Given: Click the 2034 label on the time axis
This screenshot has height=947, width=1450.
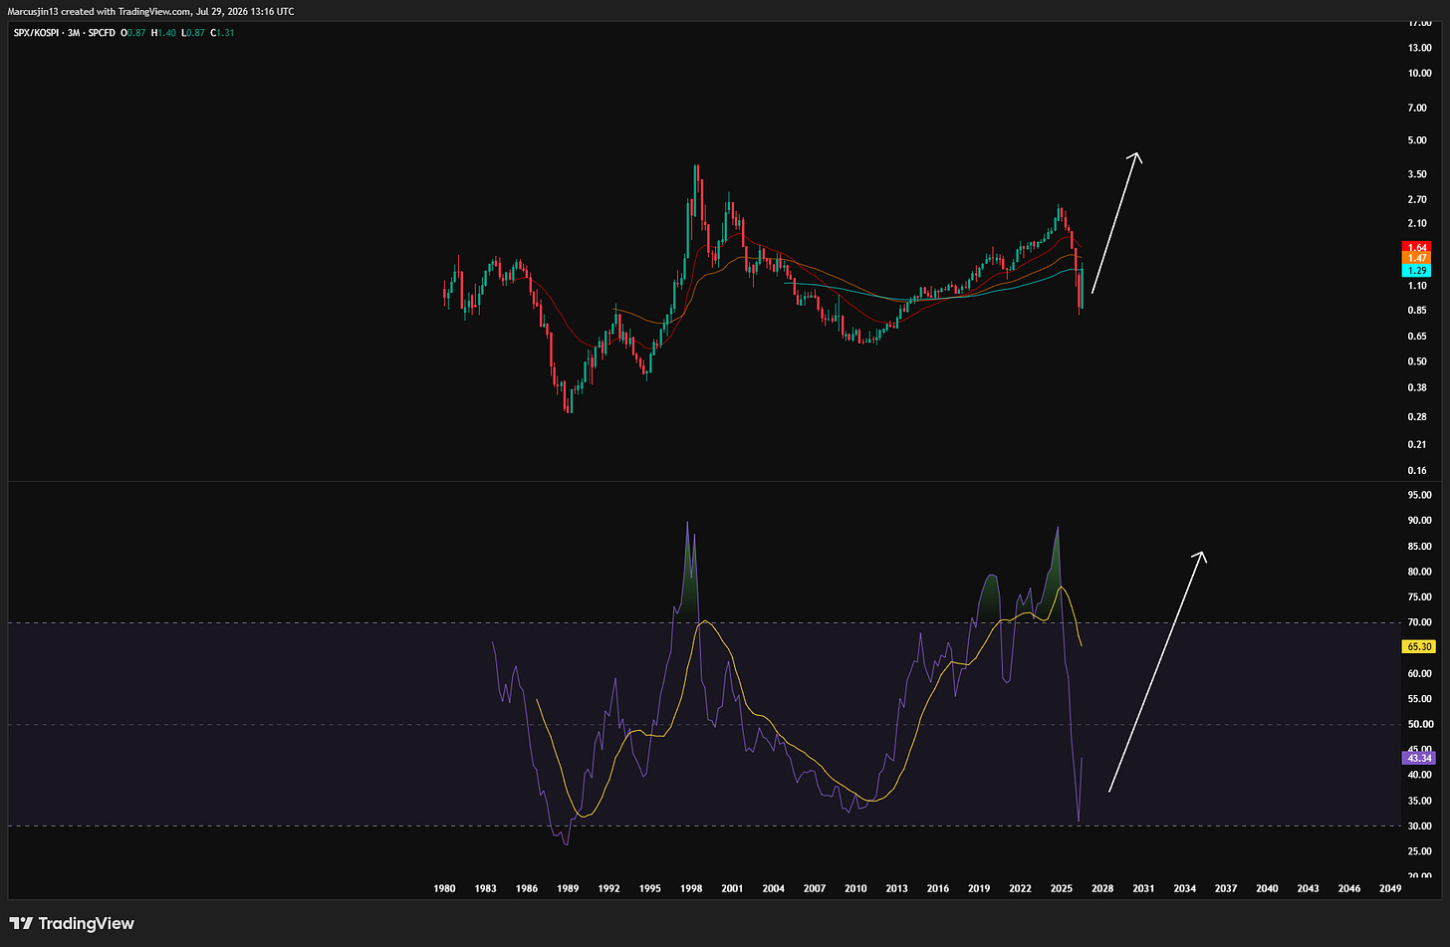Looking at the screenshot, I should (1184, 888).
